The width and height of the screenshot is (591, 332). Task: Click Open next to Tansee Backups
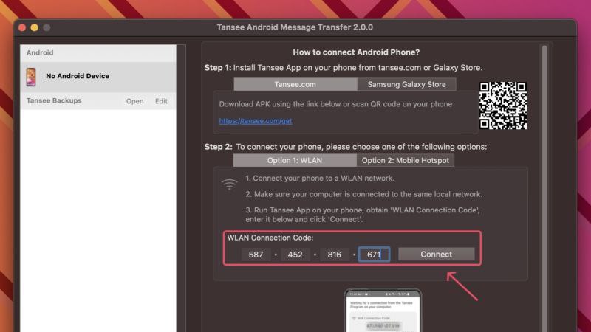[135, 101]
